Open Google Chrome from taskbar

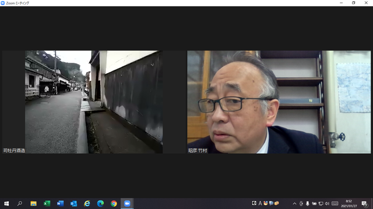(114, 204)
